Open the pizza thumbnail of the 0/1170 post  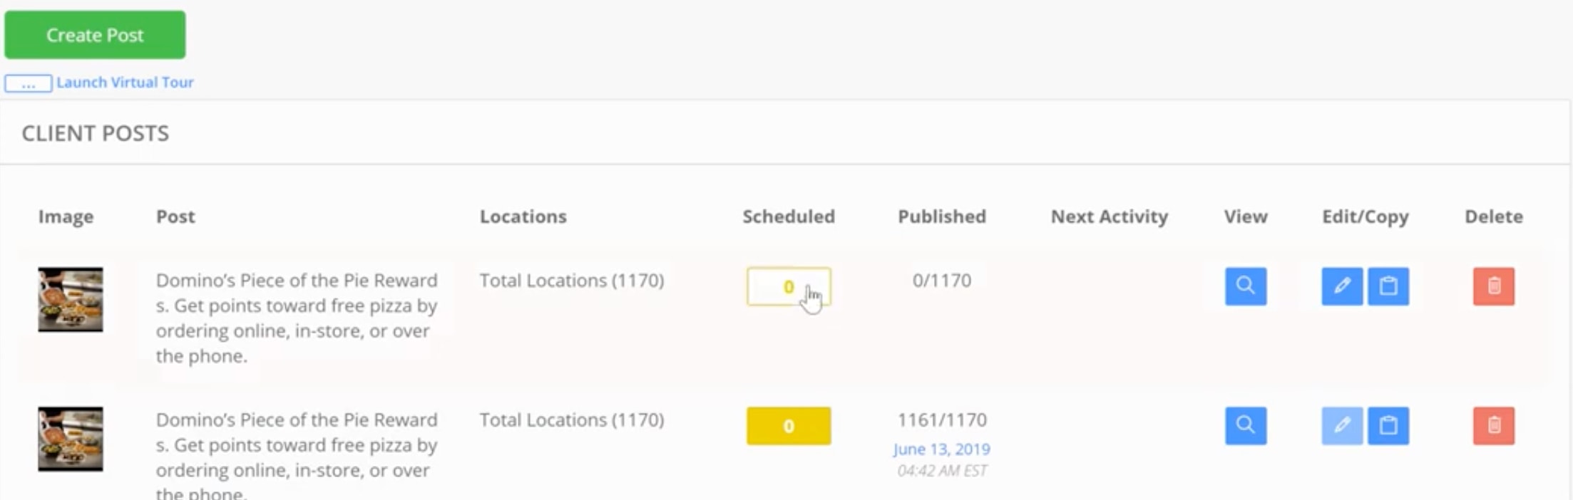point(71,300)
